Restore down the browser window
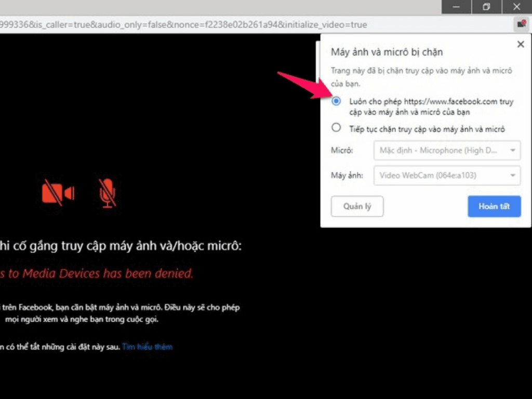 tap(486, 7)
